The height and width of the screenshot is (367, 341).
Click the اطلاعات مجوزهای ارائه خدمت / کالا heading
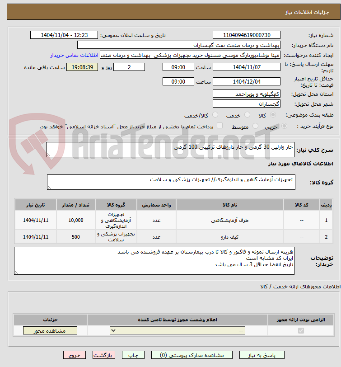[300, 287]
